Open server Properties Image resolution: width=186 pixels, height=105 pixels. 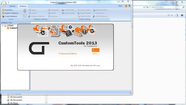point(8,10)
